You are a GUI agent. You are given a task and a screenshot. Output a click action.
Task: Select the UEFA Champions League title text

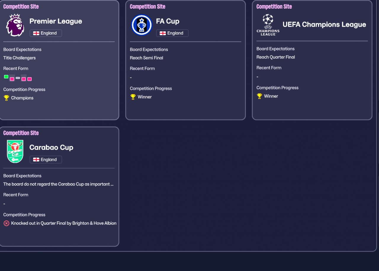pos(324,25)
